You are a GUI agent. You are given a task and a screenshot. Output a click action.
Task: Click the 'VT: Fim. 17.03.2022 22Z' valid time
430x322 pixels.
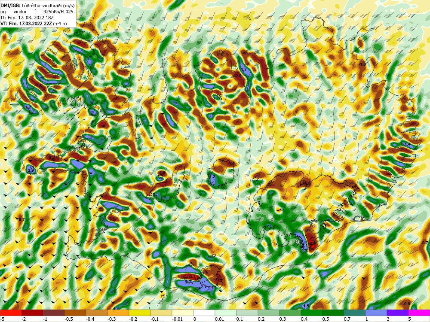point(26,24)
